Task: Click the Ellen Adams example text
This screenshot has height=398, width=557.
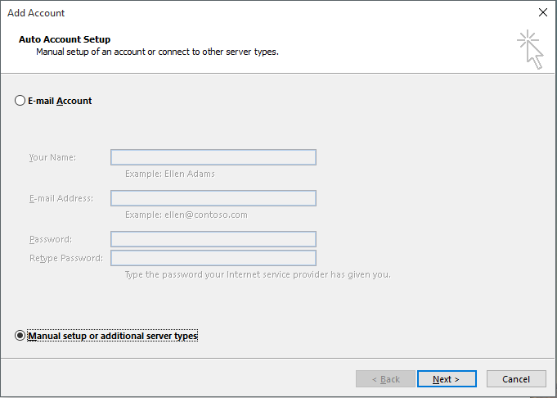Action: pyautogui.click(x=189, y=174)
